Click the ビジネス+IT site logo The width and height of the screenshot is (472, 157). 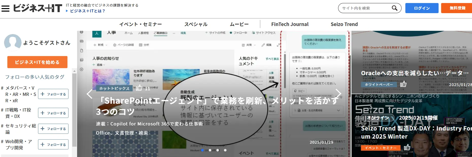[38, 8]
